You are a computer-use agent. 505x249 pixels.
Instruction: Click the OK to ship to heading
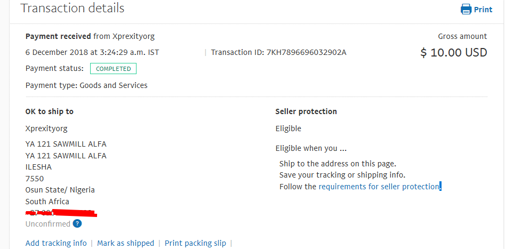pos(49,111)
